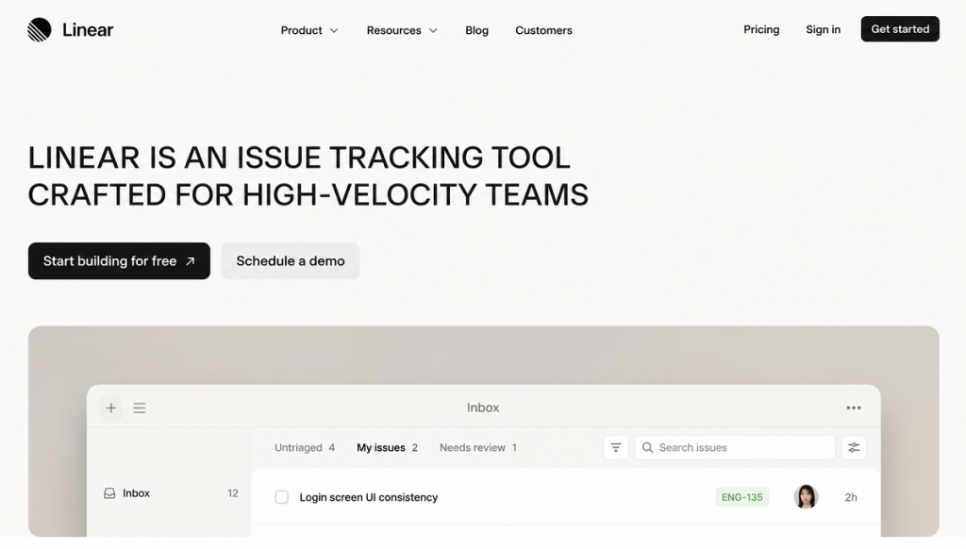Image resolution: width=966 pixels, height=549 pixels.
Task: Click Start building for free button
Action: click(119, 260)
